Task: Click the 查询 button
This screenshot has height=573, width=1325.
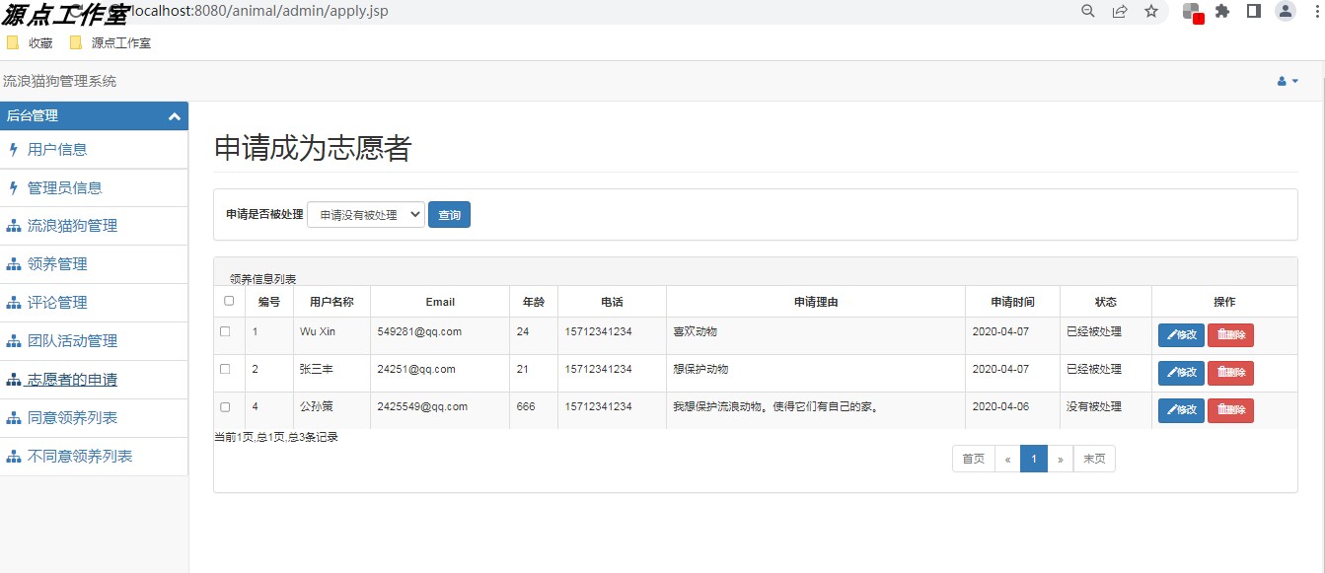Action: tap(449, 214)
